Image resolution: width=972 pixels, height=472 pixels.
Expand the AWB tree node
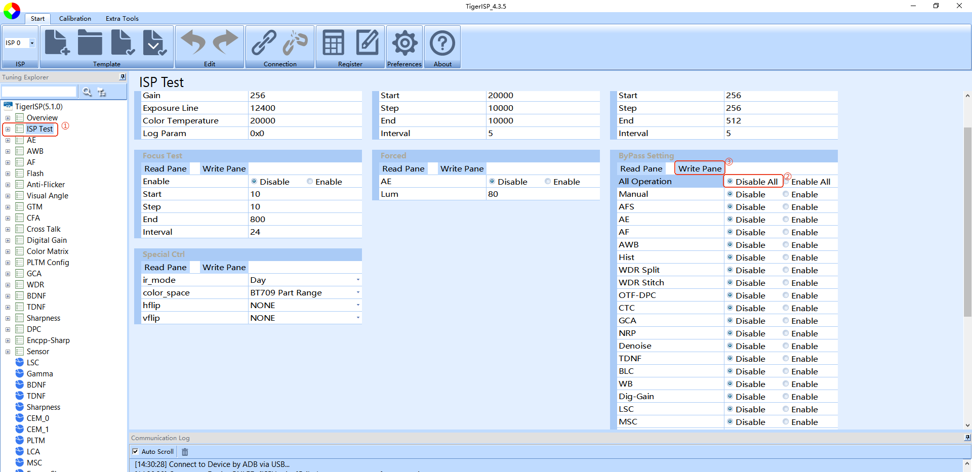click(8, 151)
